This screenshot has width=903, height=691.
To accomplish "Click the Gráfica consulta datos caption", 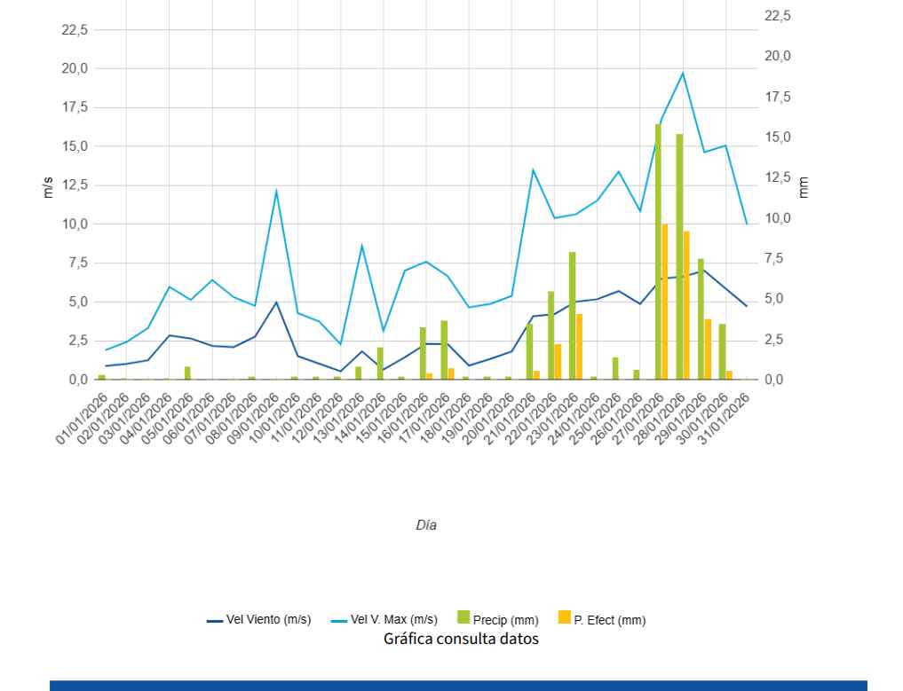I will click(x=461, y=639).
